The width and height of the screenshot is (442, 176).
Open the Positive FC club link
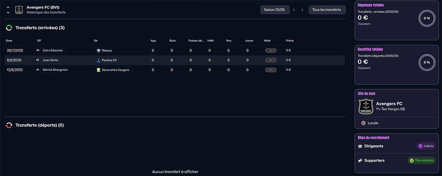coord(106,60)
